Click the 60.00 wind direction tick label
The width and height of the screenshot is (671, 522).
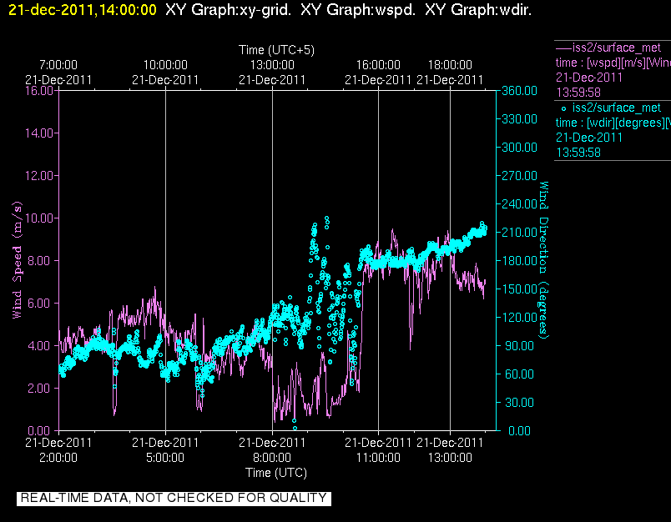519,374
